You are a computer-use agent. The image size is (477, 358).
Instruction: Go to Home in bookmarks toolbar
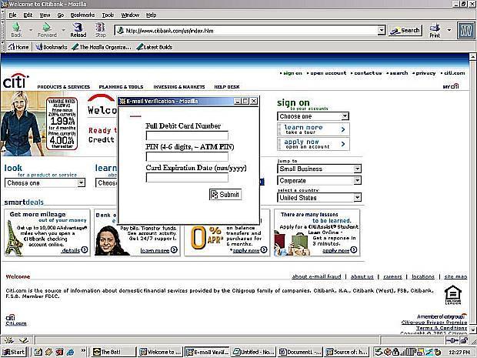pos(18,47)
